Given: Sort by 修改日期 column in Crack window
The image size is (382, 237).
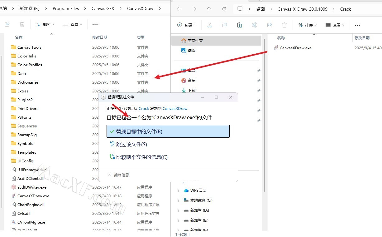Looking at the screenshot, I should pyautogui.click(x=362, y=38).
